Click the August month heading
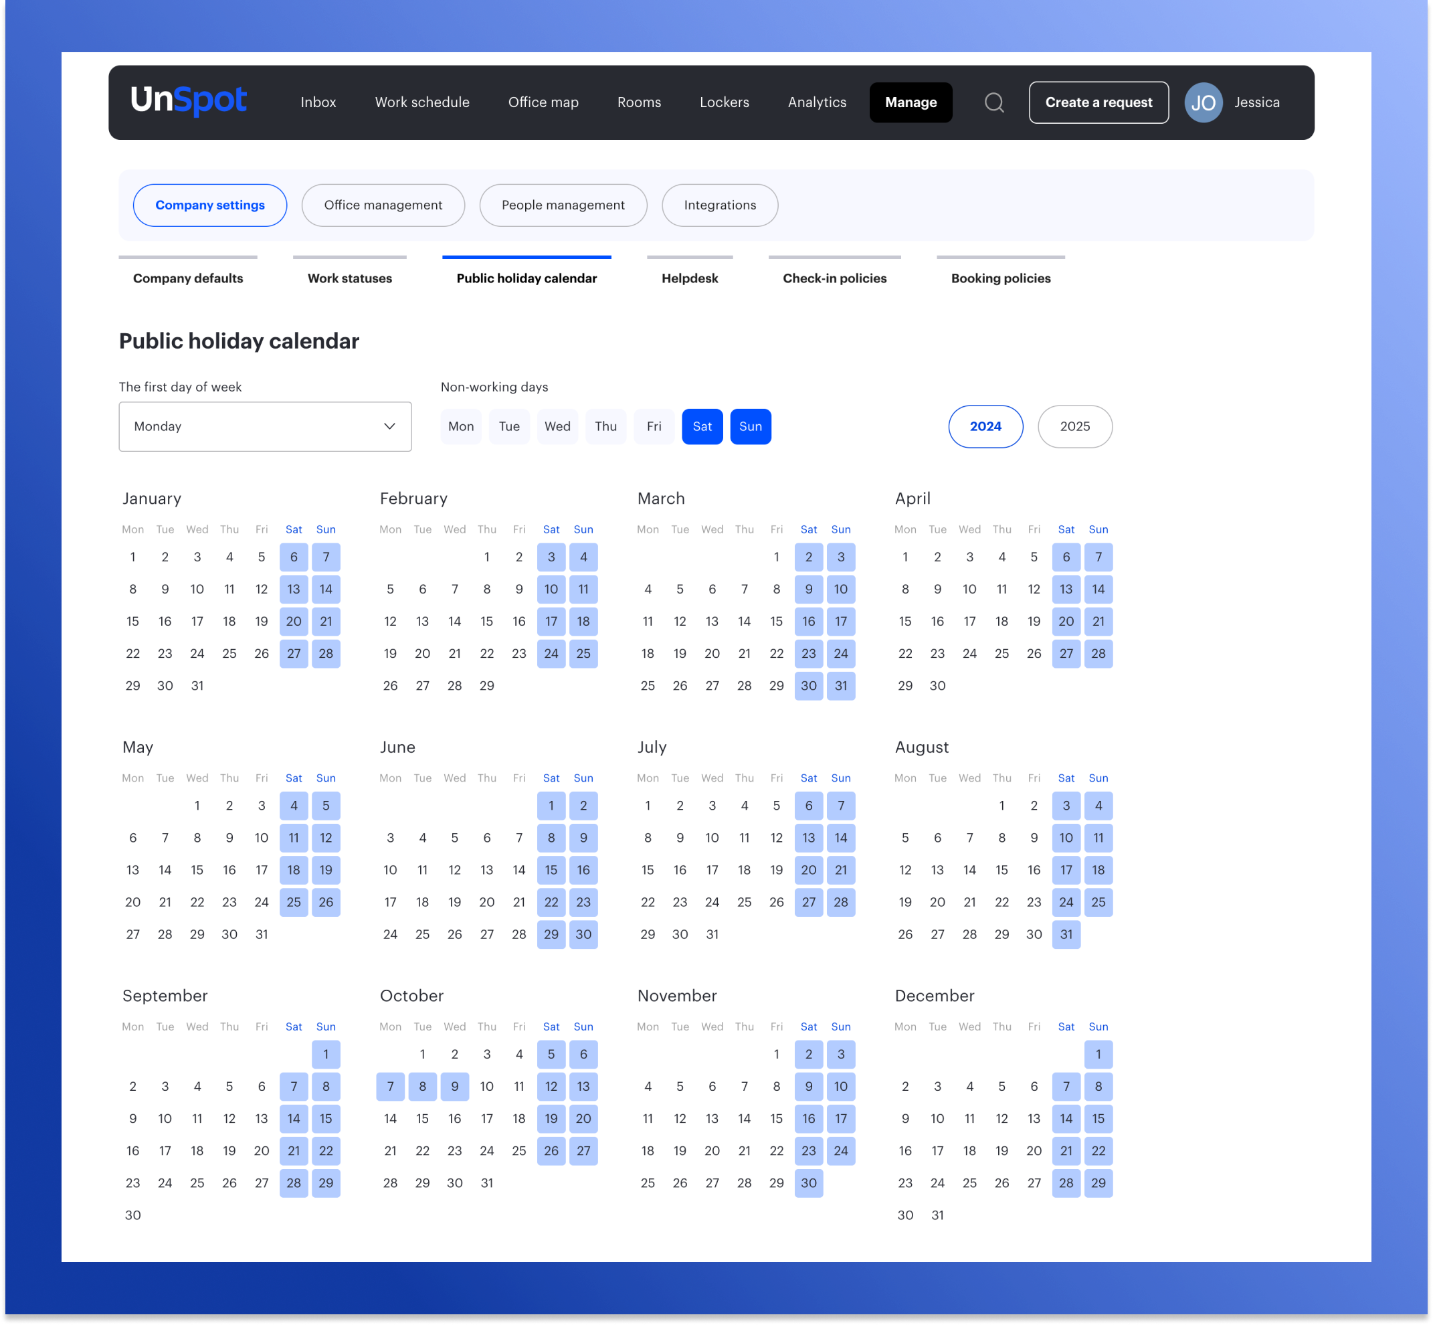The width and height of the screenshot is (1433, 1325). click(922, 748)
